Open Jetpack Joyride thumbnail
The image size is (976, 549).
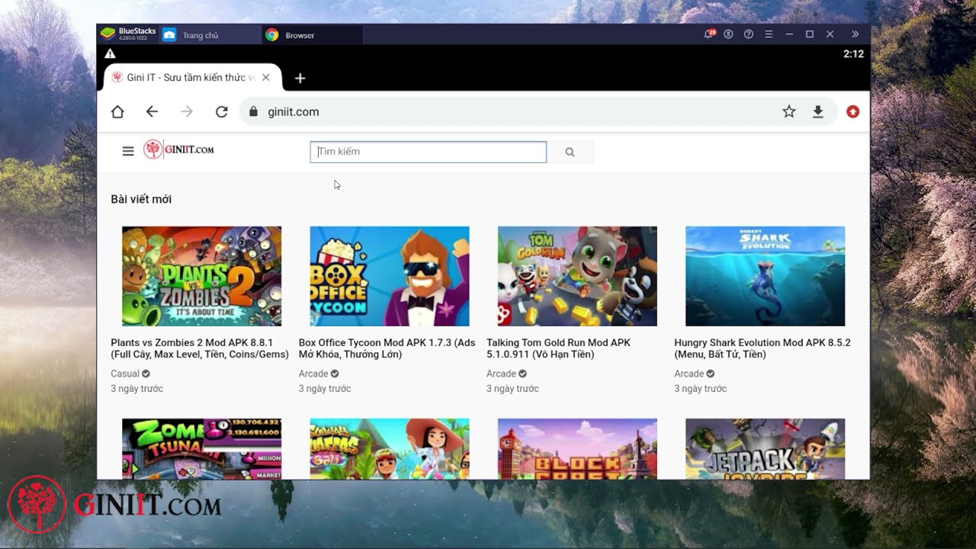pyautogui.click(x=765, y=448)
